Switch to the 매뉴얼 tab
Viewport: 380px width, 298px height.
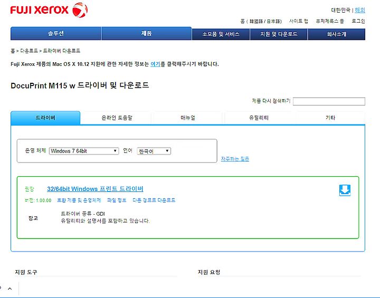click(x=188, y=118)
